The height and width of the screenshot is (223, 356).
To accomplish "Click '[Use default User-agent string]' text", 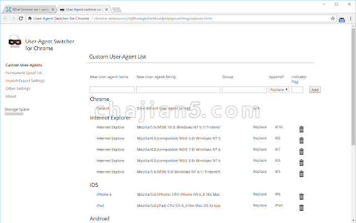I will [164, 108].
